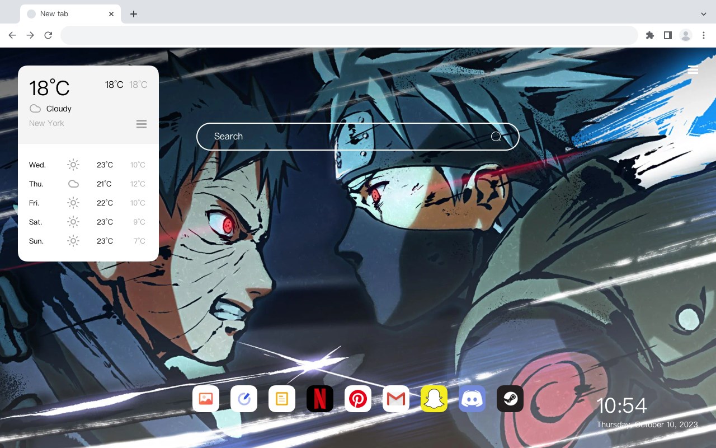This screenshot has height=448, width=716.
Task: Go forward in browser history
Action: tap(30, 35)
